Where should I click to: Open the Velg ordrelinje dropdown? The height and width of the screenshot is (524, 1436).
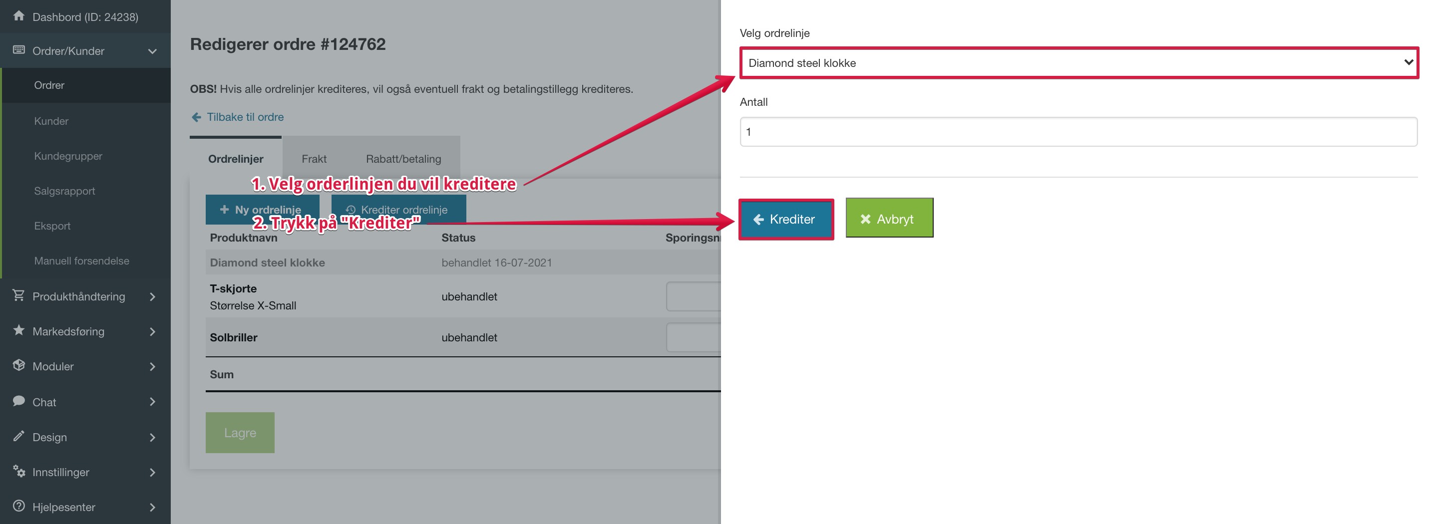[x=1078, y=63]
